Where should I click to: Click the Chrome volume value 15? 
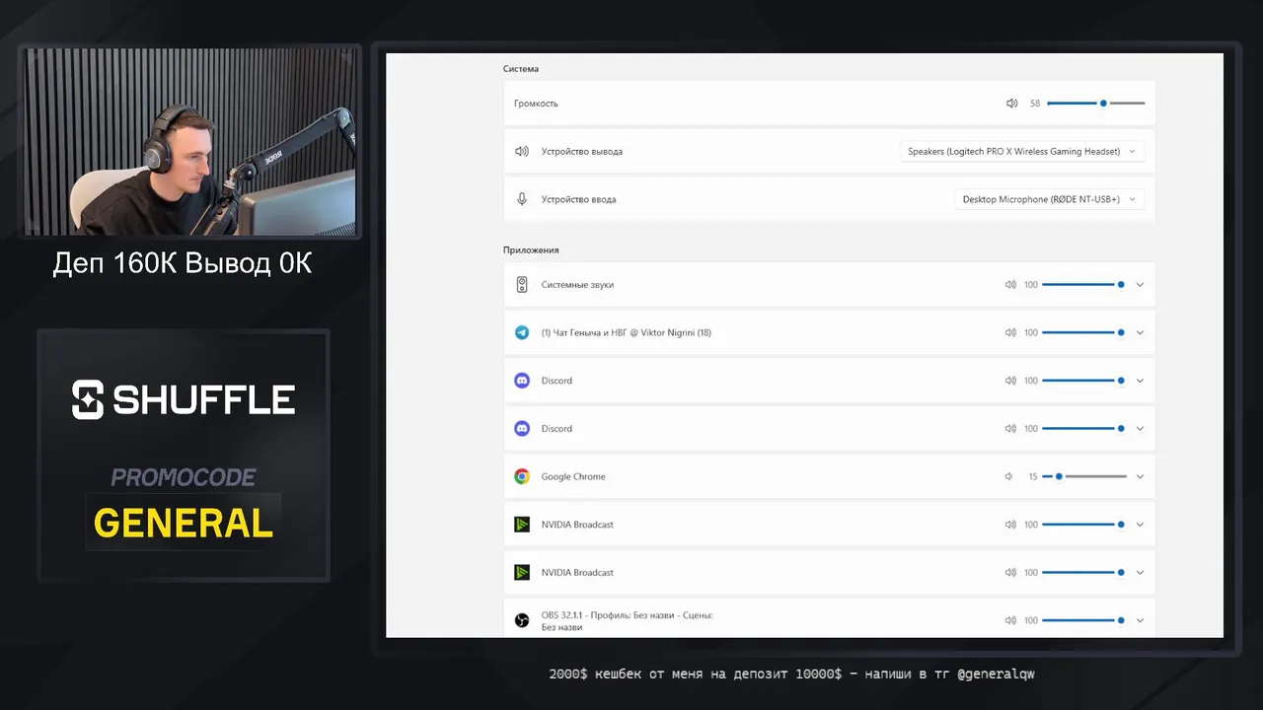[1033, 476]
